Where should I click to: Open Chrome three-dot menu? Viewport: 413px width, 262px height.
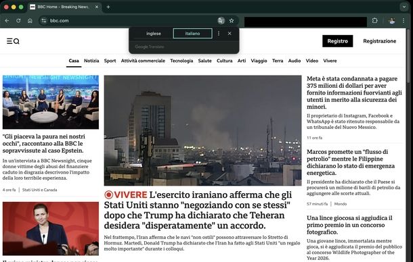tap(404, 20)
